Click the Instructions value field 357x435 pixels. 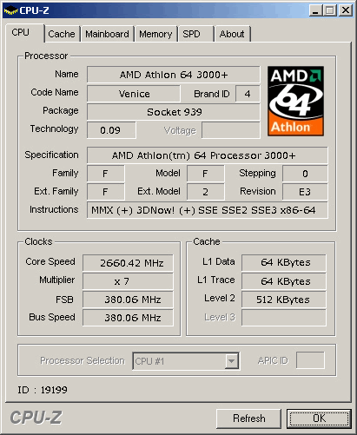[208, 210]
